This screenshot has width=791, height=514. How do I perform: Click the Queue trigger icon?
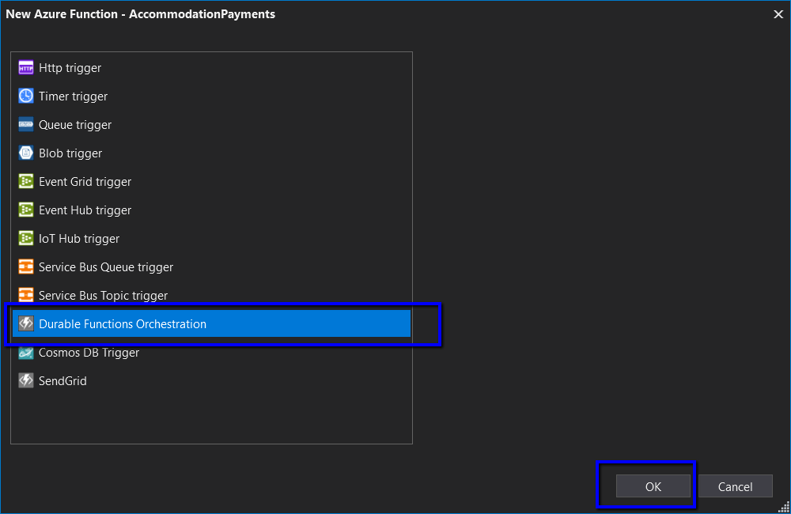click(x=26, y=125)
